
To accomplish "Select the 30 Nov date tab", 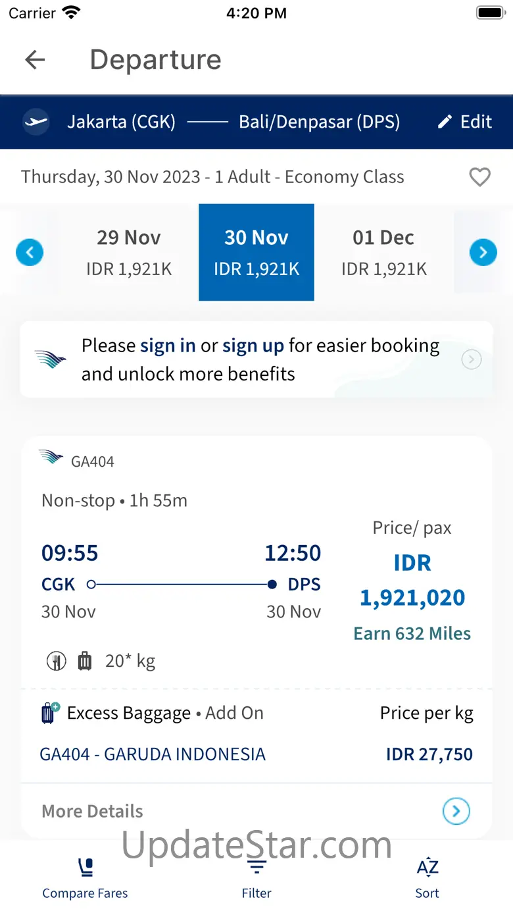I will click(256, 252).
